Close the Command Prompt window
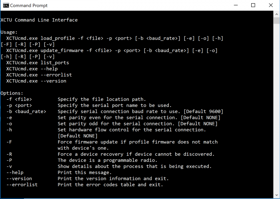280x199 pixels. pos(271,5)
